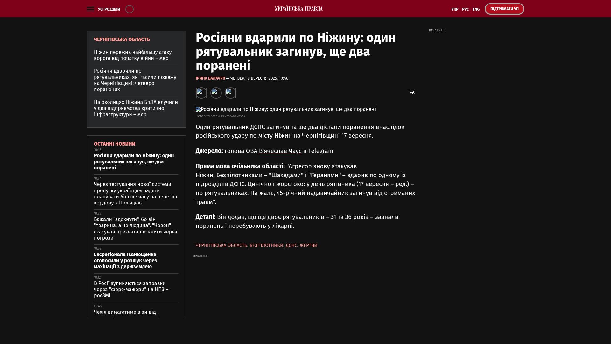Viewport: 611px width, 344px height.
Task: Switch language to ENG
Action: (x=476, y=9)
